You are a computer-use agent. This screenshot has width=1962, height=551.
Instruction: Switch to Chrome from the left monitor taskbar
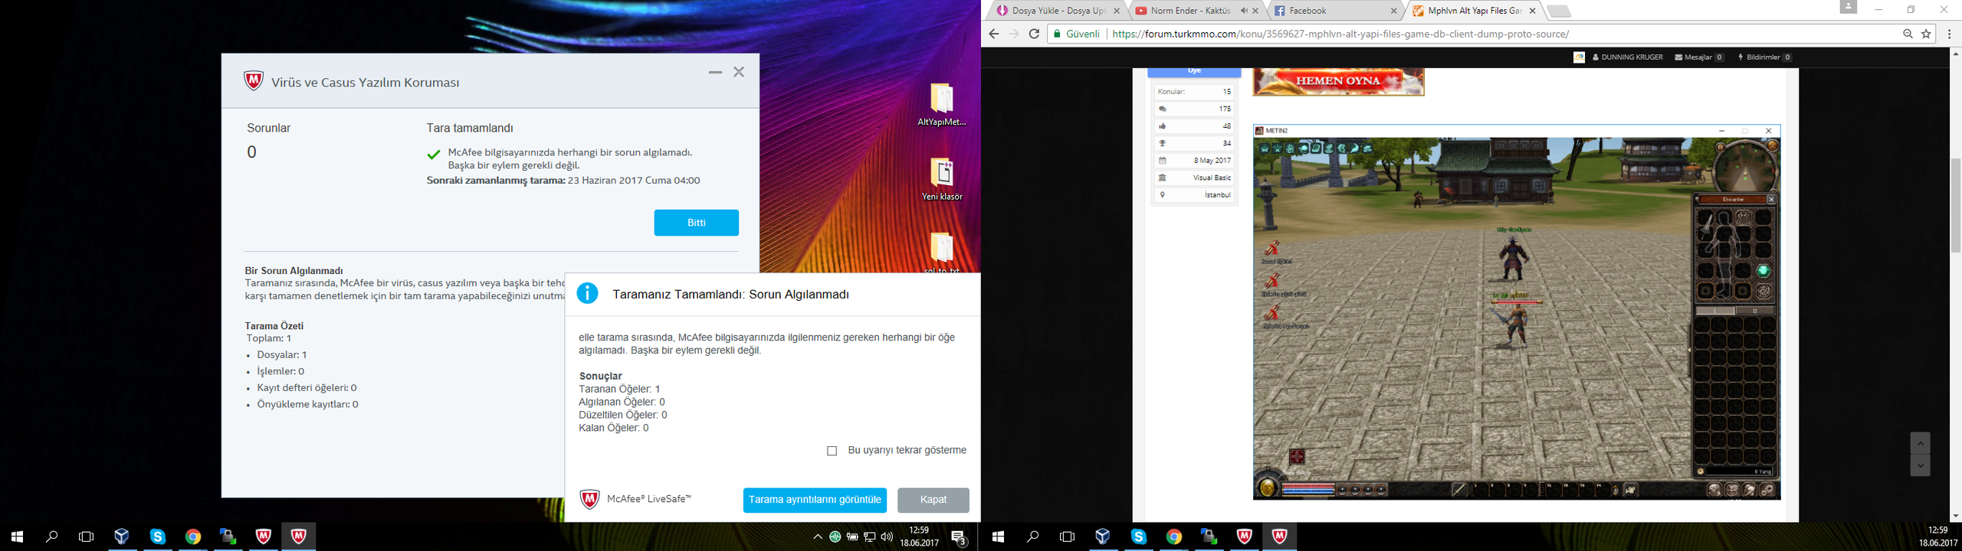(x=193, y=537)
